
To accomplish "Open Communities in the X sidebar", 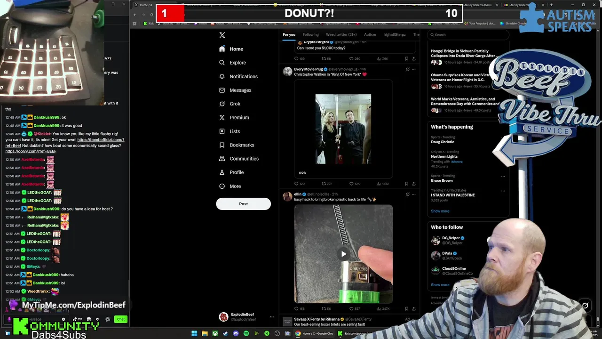I will point(238,159).
